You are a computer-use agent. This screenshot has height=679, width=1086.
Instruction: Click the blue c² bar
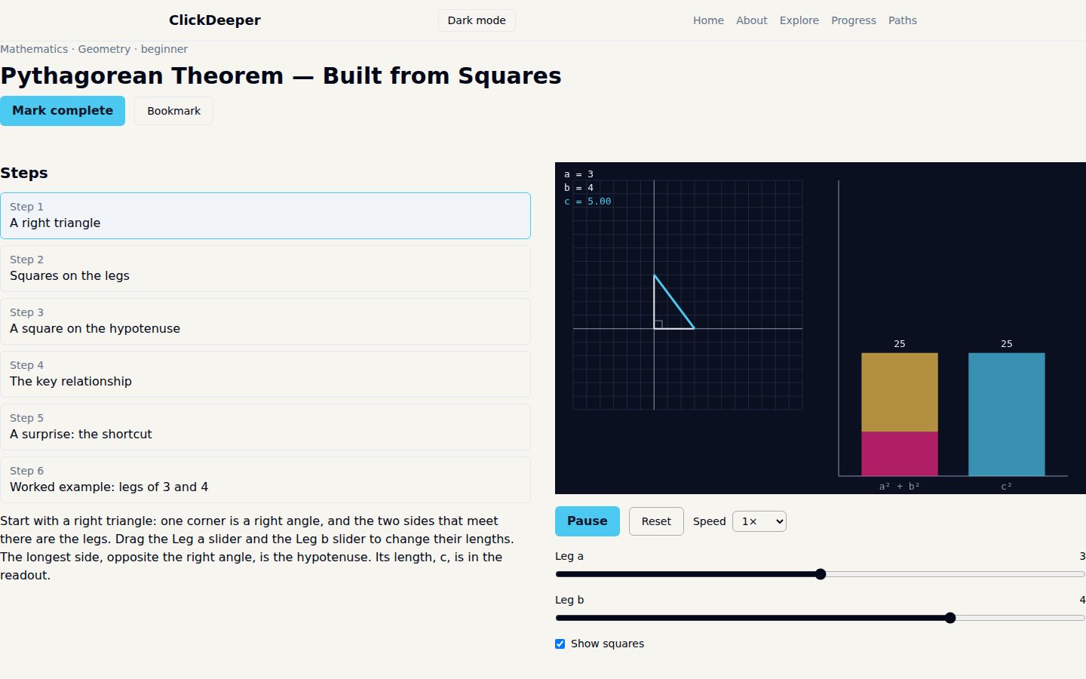1006,414
